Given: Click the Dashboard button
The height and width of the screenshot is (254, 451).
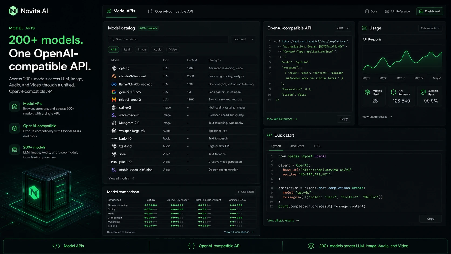Looking at the screenshot, I should (x=430, y=11).
